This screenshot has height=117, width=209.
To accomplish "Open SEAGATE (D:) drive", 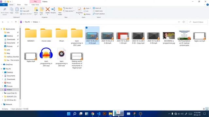I will point(11,97).
